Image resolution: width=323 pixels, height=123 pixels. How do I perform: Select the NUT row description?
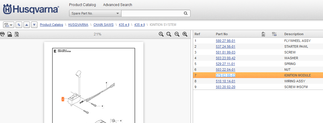point(287,70)
